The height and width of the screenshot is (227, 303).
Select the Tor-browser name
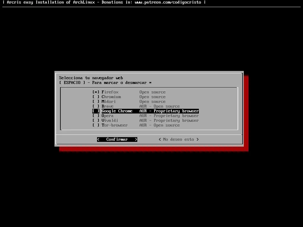coord(115,125)
